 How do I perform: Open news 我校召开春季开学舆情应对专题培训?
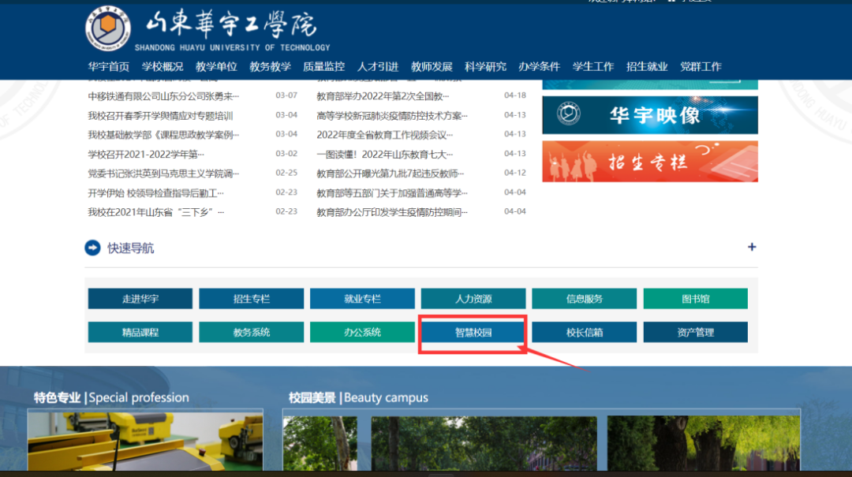[x=160, y=116]
